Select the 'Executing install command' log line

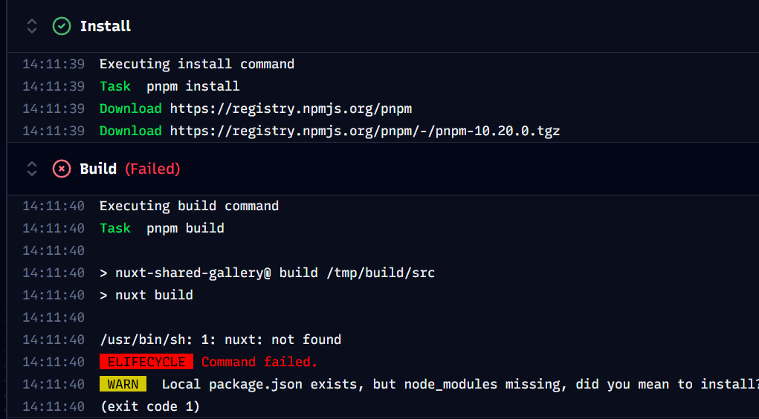[x=196, y=64]
